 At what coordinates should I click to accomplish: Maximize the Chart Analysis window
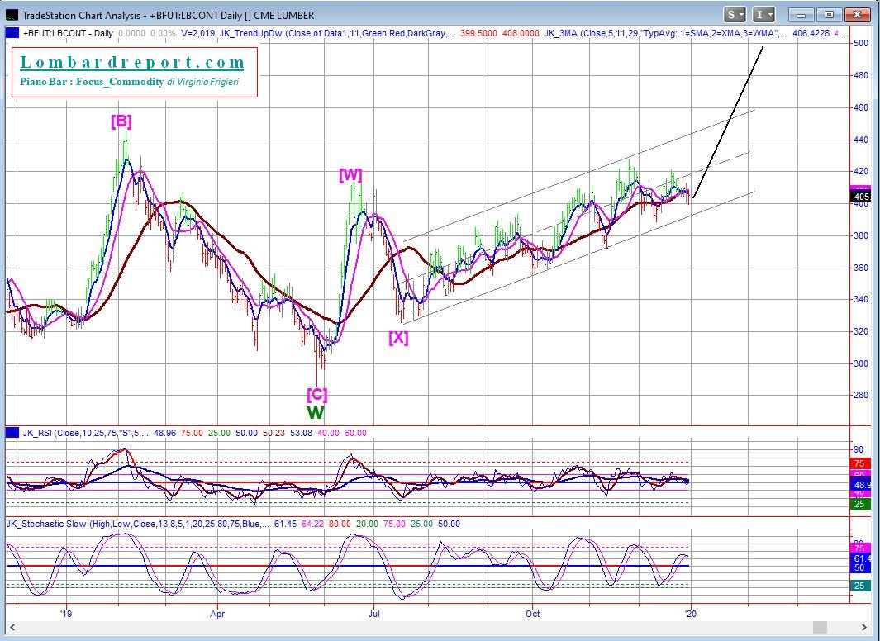829,15
